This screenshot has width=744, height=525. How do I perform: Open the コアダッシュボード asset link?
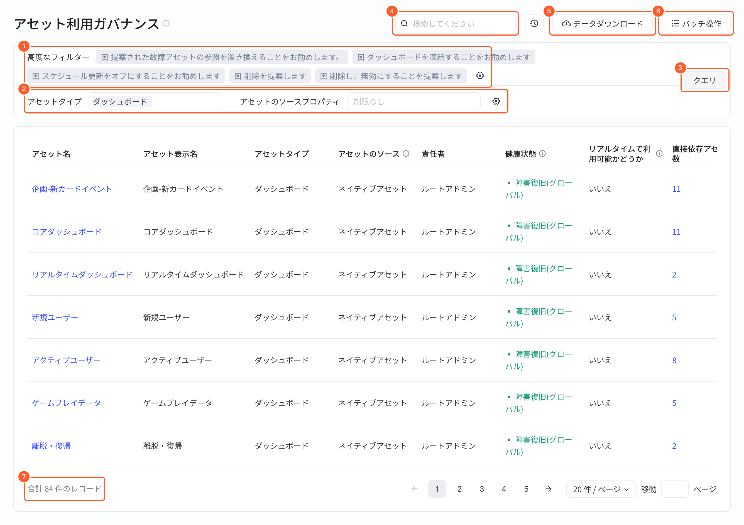click(x=67, y=232)
